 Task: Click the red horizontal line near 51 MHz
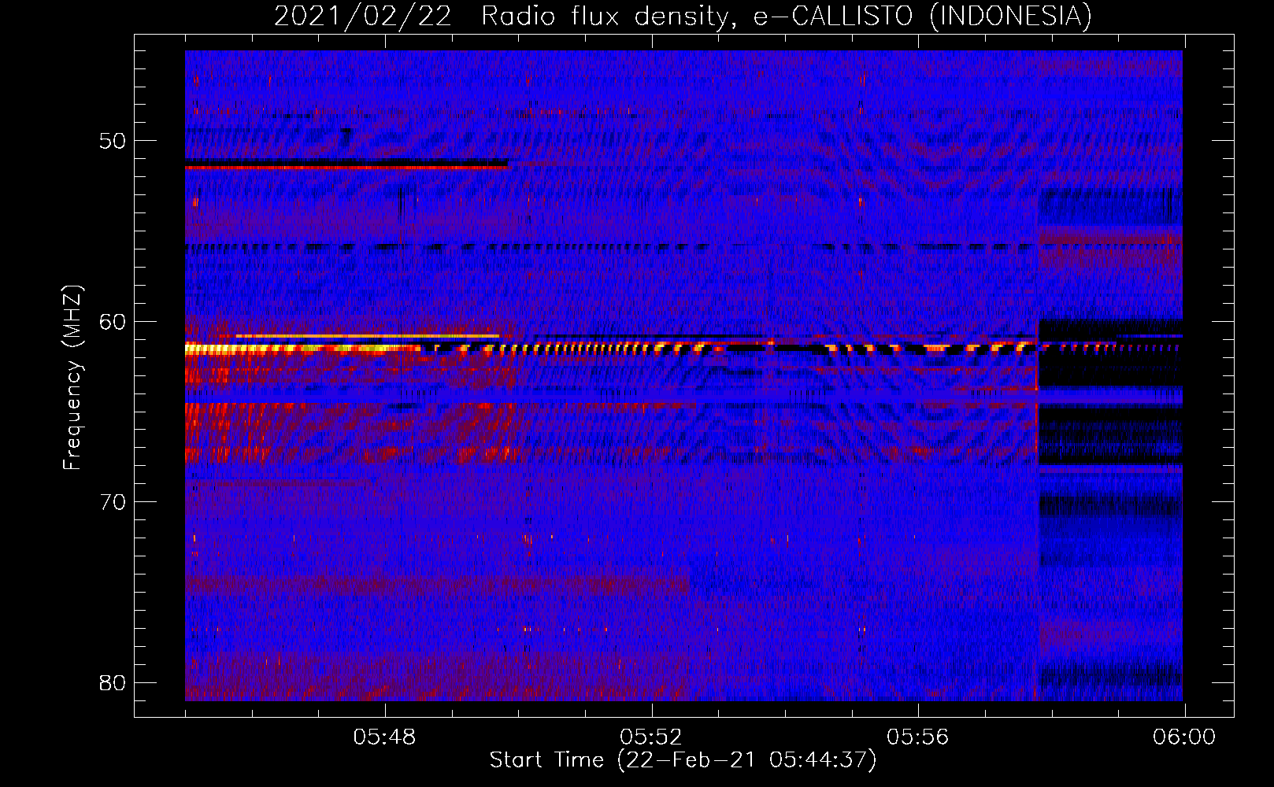tap(346, 167)
